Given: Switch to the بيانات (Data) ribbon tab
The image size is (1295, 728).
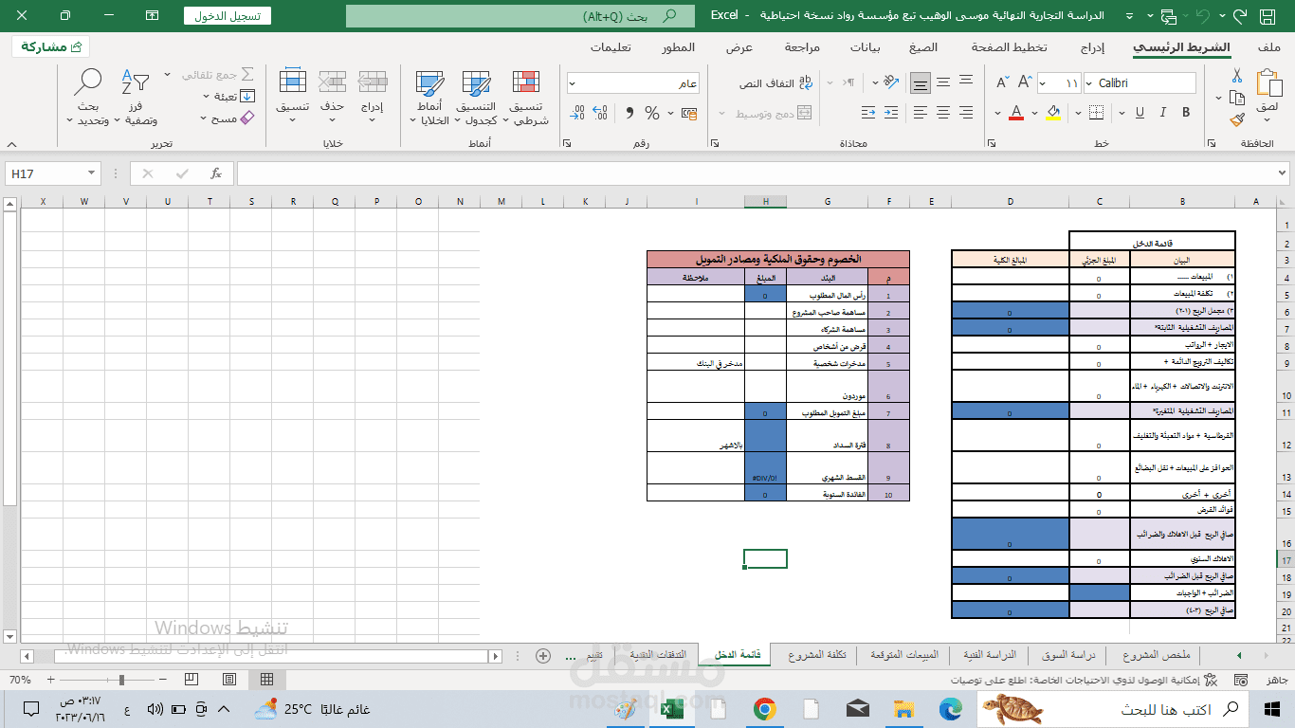Looking at the screenshot, I should coord(865,47).
